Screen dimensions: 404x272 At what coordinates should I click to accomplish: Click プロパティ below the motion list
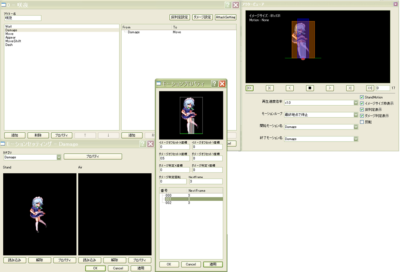[x=61, y=135]
